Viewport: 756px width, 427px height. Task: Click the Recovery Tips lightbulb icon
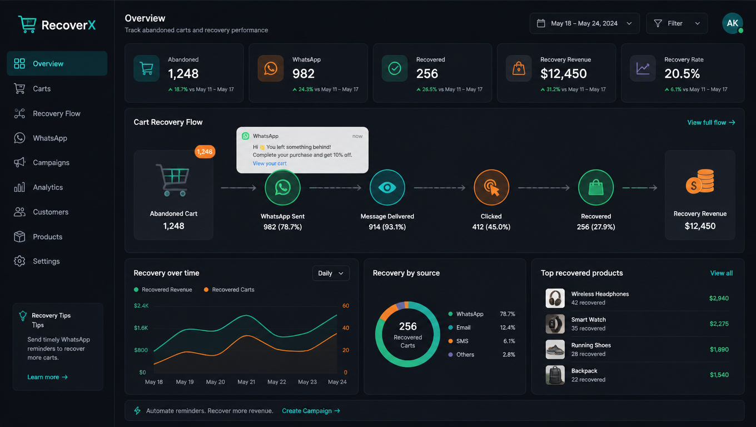point(23,316)
